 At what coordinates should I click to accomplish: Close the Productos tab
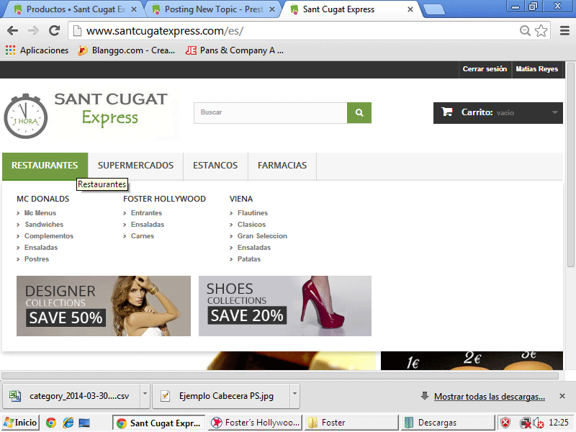tap(134, 9)
